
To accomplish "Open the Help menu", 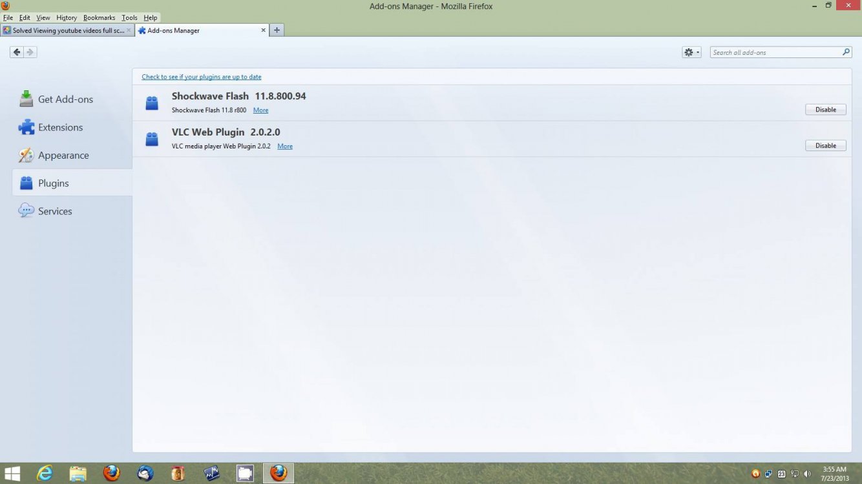I will click(150, 17).
